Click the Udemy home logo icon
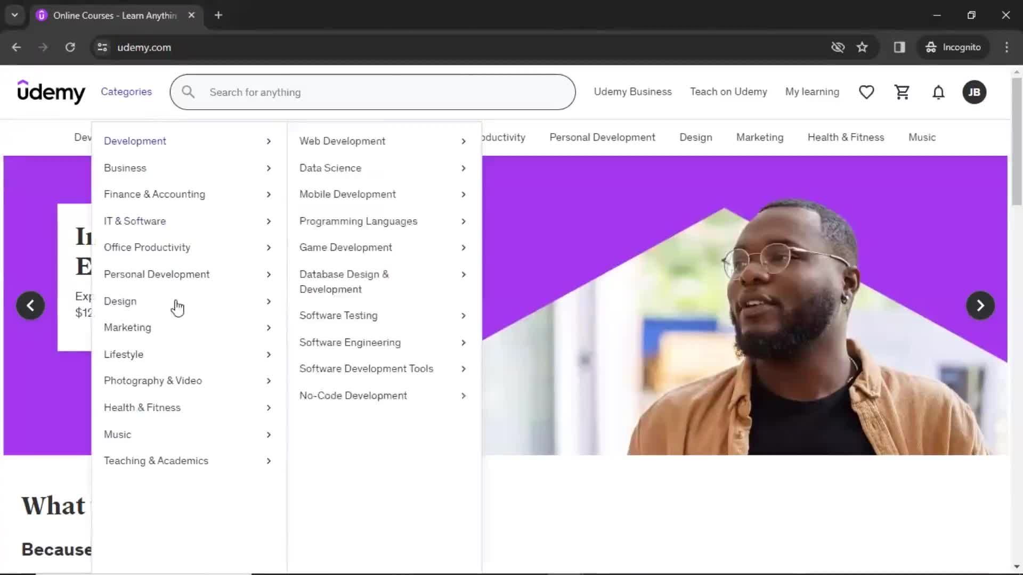The width and height of the screenshot is (1023, 575). click(x=51, y=92)
